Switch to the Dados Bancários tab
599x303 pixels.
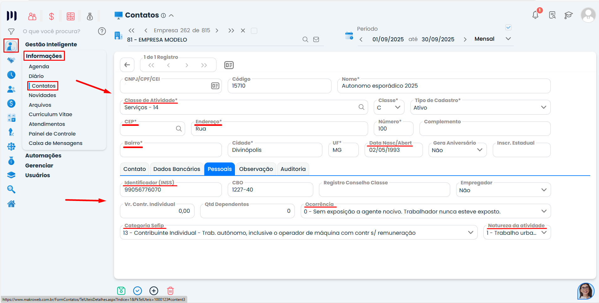177,169
